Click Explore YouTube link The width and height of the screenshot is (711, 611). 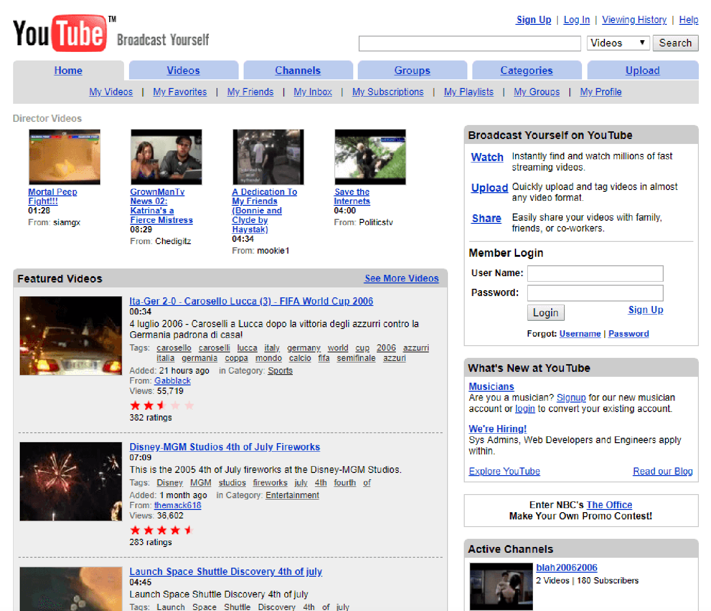(504, 471)
